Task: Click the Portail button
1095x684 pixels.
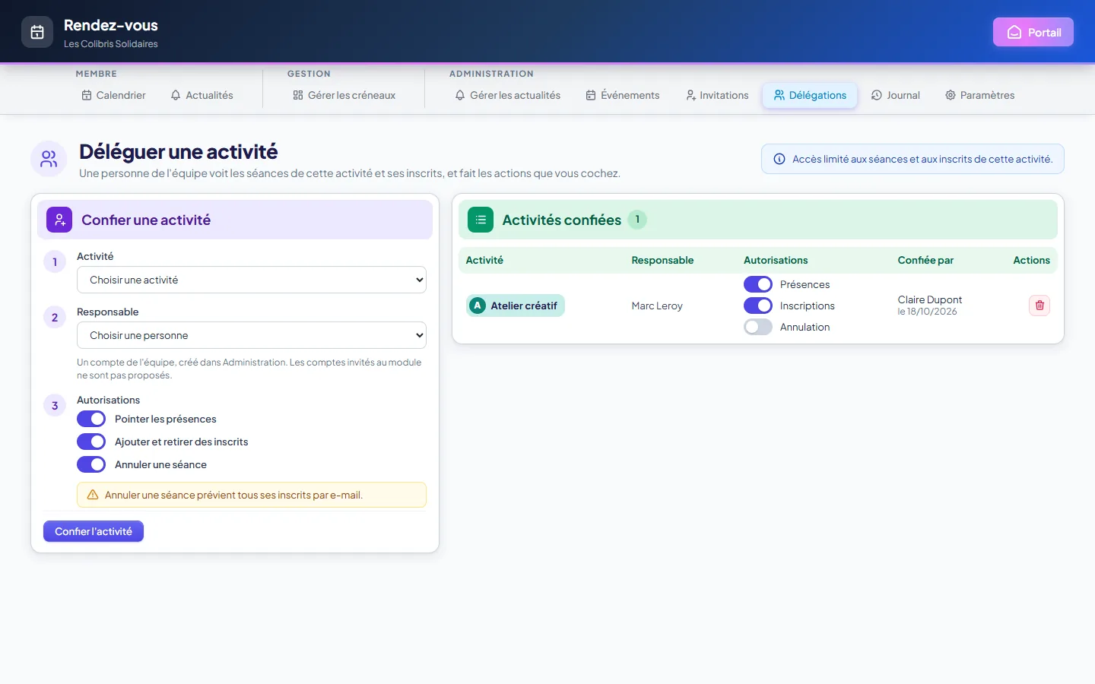Action: click(x=1033, y=32)
